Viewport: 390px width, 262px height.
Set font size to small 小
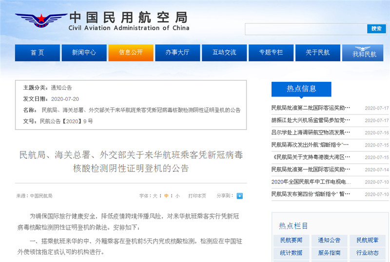pyautogui.click(x=177, y=196)
